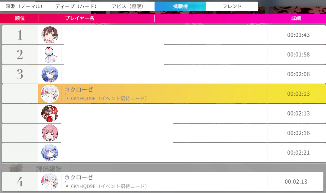
Task: Click the rank 1 player's avatar
Action: (50, 35)
